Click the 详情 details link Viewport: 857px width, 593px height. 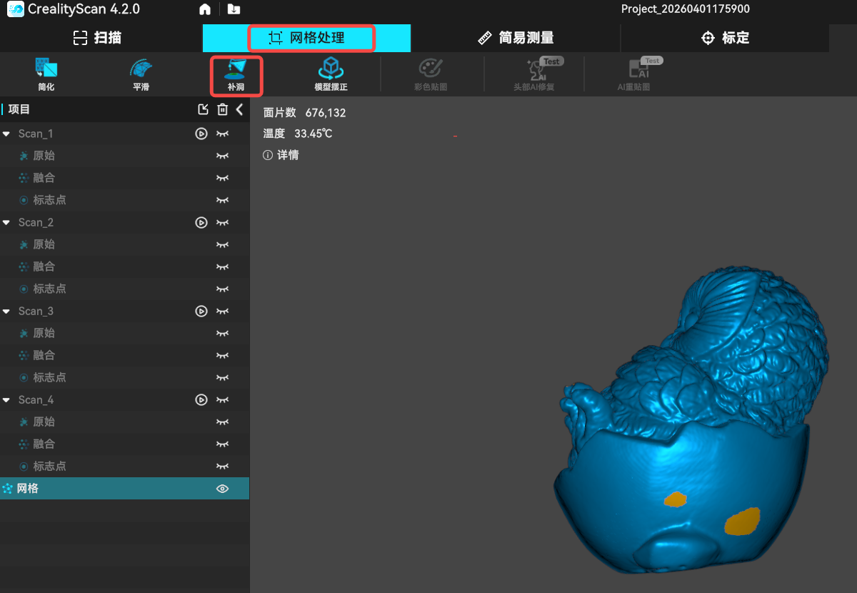click(281, 155)
